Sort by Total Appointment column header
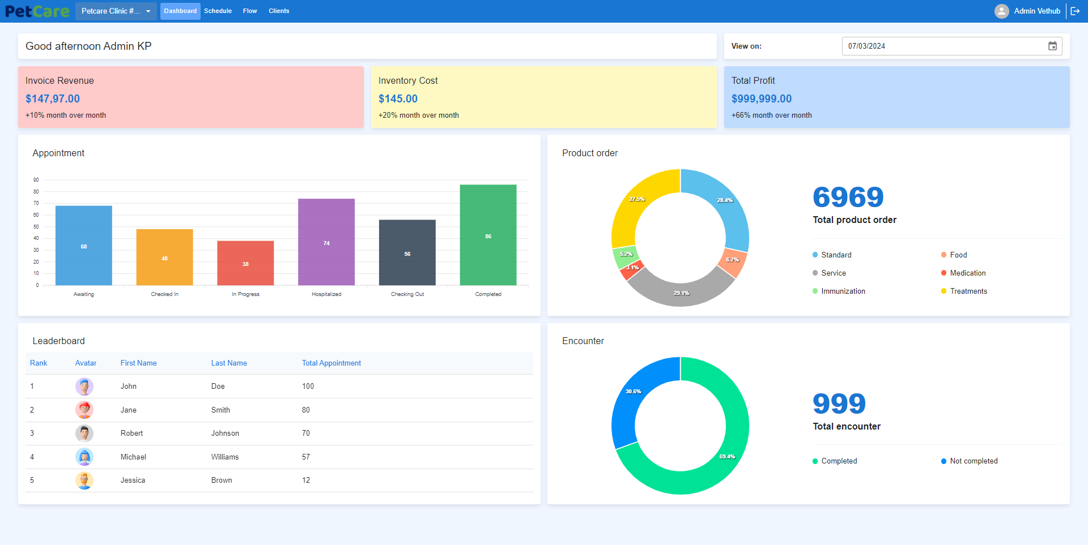The height and width of the screenshot is (545, 1088). coord(331,363)
